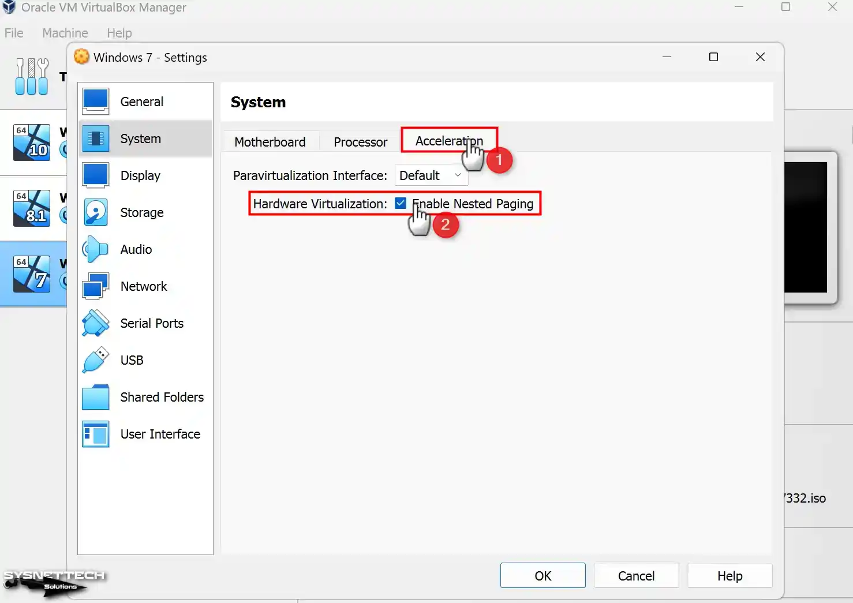Minimize the Settings dialog
853x603 pixels.
[x=667, y=57]
